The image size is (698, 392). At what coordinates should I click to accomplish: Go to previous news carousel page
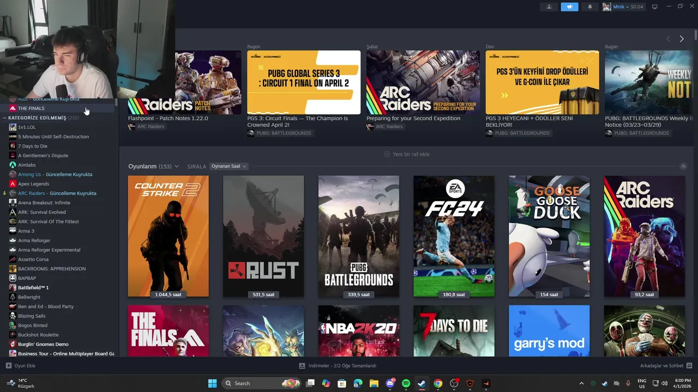669,39
